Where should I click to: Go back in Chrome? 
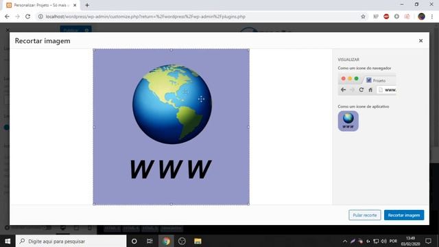[7, 16]
